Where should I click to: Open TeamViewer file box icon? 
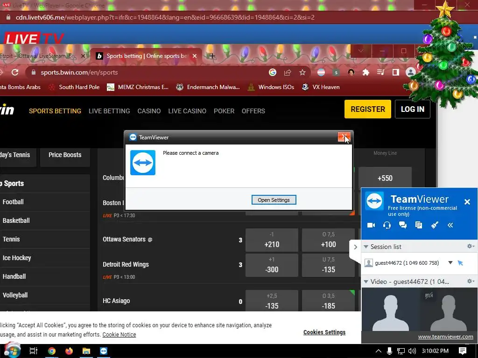419,225
